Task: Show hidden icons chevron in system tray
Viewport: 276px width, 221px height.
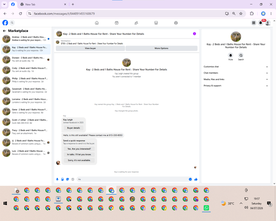Action: [241, 203]
